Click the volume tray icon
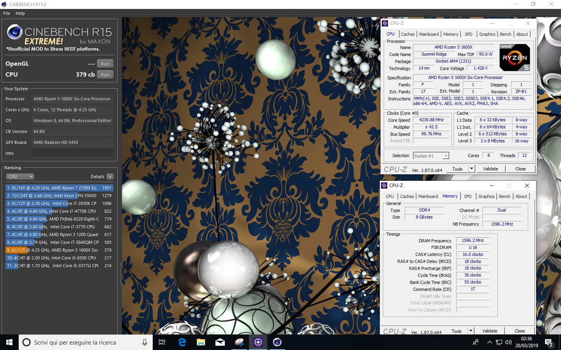This screenshot has height=350, width=561. [508, 343]
